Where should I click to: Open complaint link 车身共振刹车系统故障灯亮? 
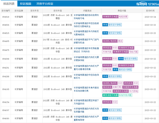[86, 89]
